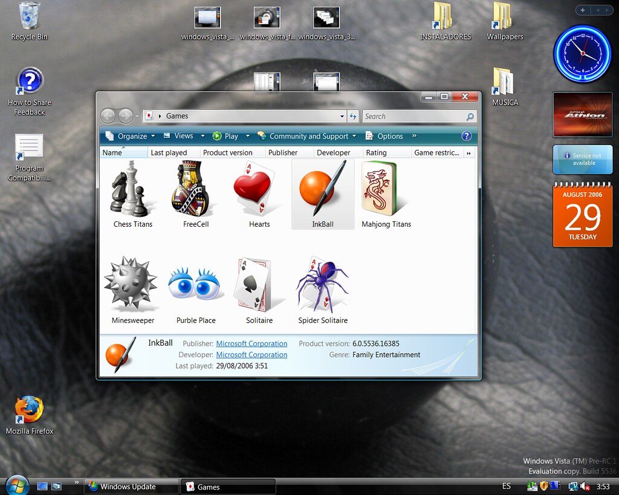Click the Help question mark button
The width and height of the screenshot is (619, 495).
[466, 135]
